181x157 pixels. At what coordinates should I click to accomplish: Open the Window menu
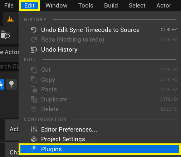tap(57, 5)
